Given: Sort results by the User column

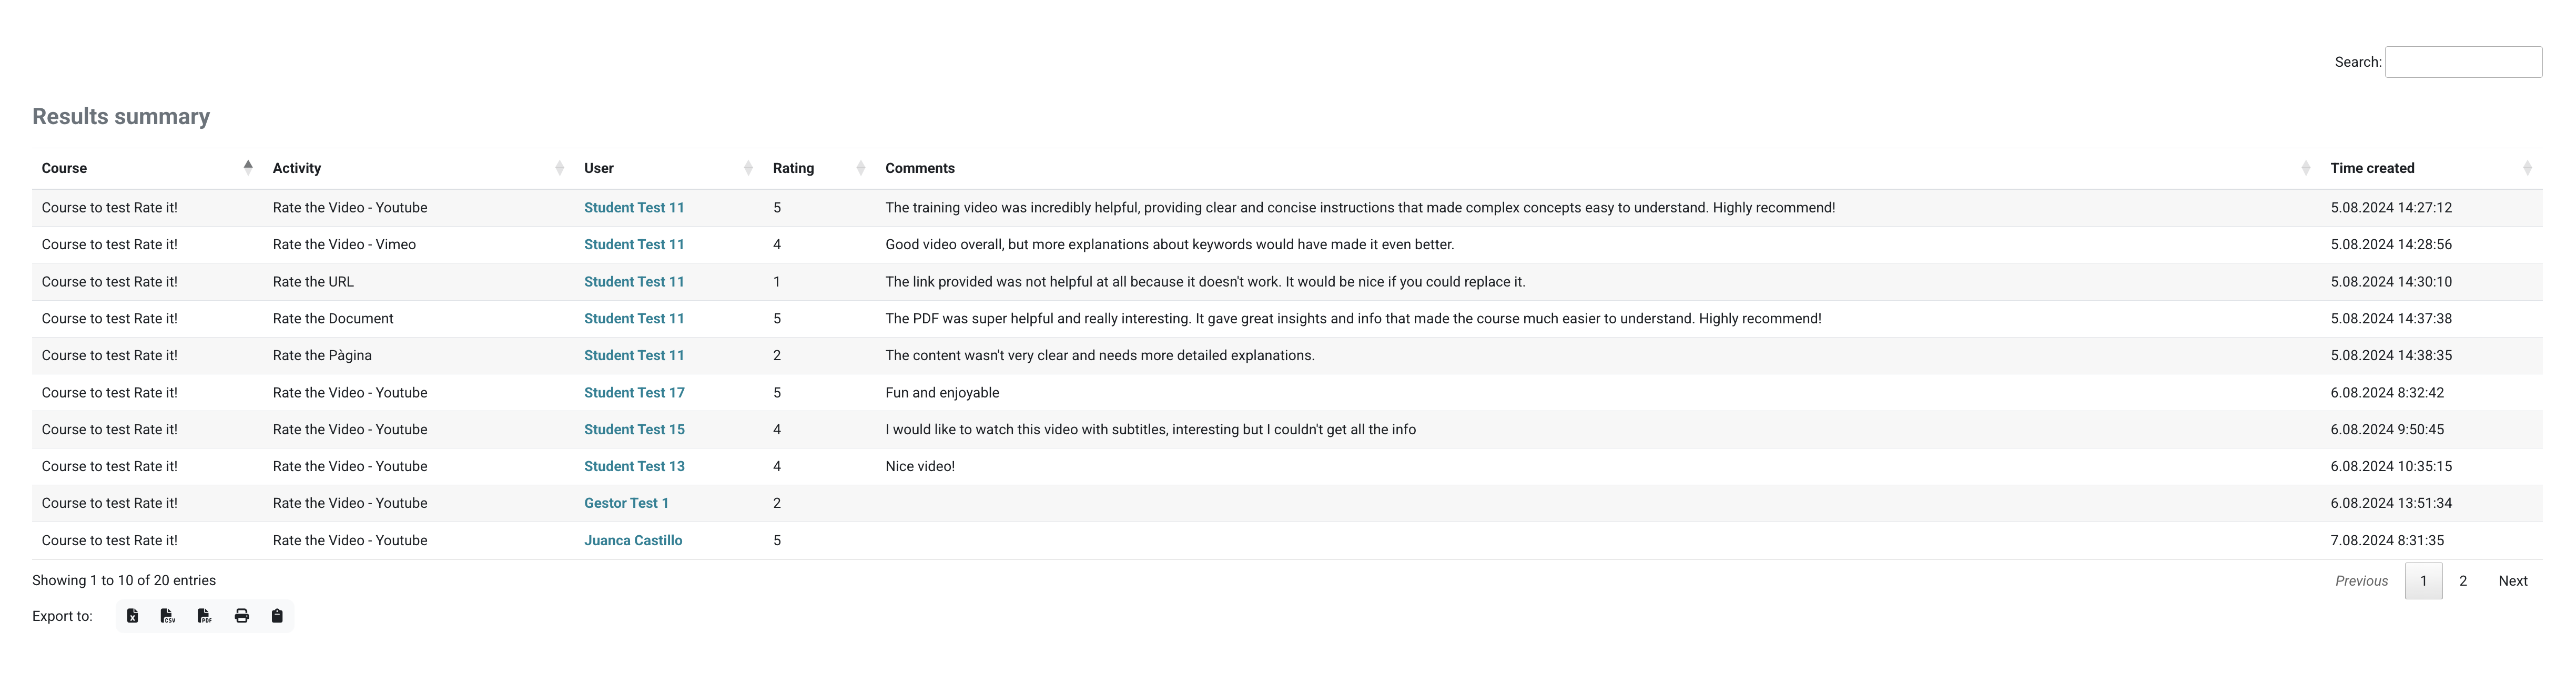Looking at the screenshot, I should tap(599, 168).
